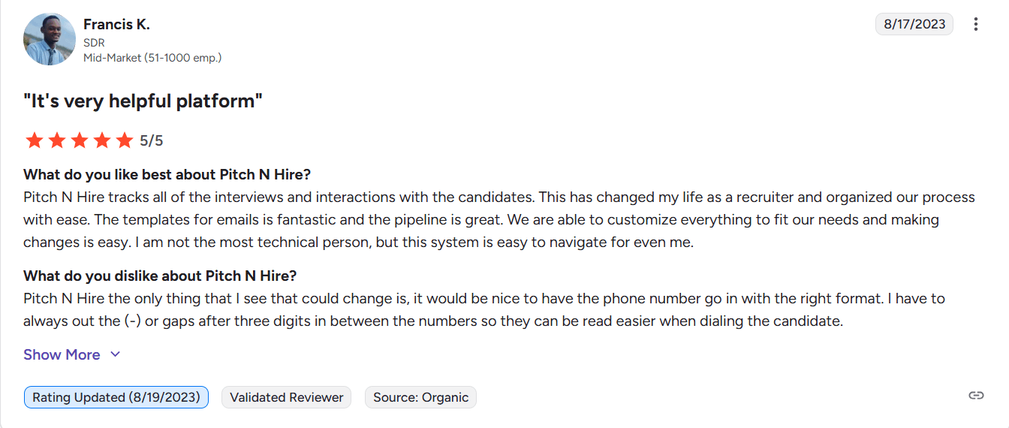Click the Validated Reviewer badge
Screen dimensions: 1009x428
286,397
